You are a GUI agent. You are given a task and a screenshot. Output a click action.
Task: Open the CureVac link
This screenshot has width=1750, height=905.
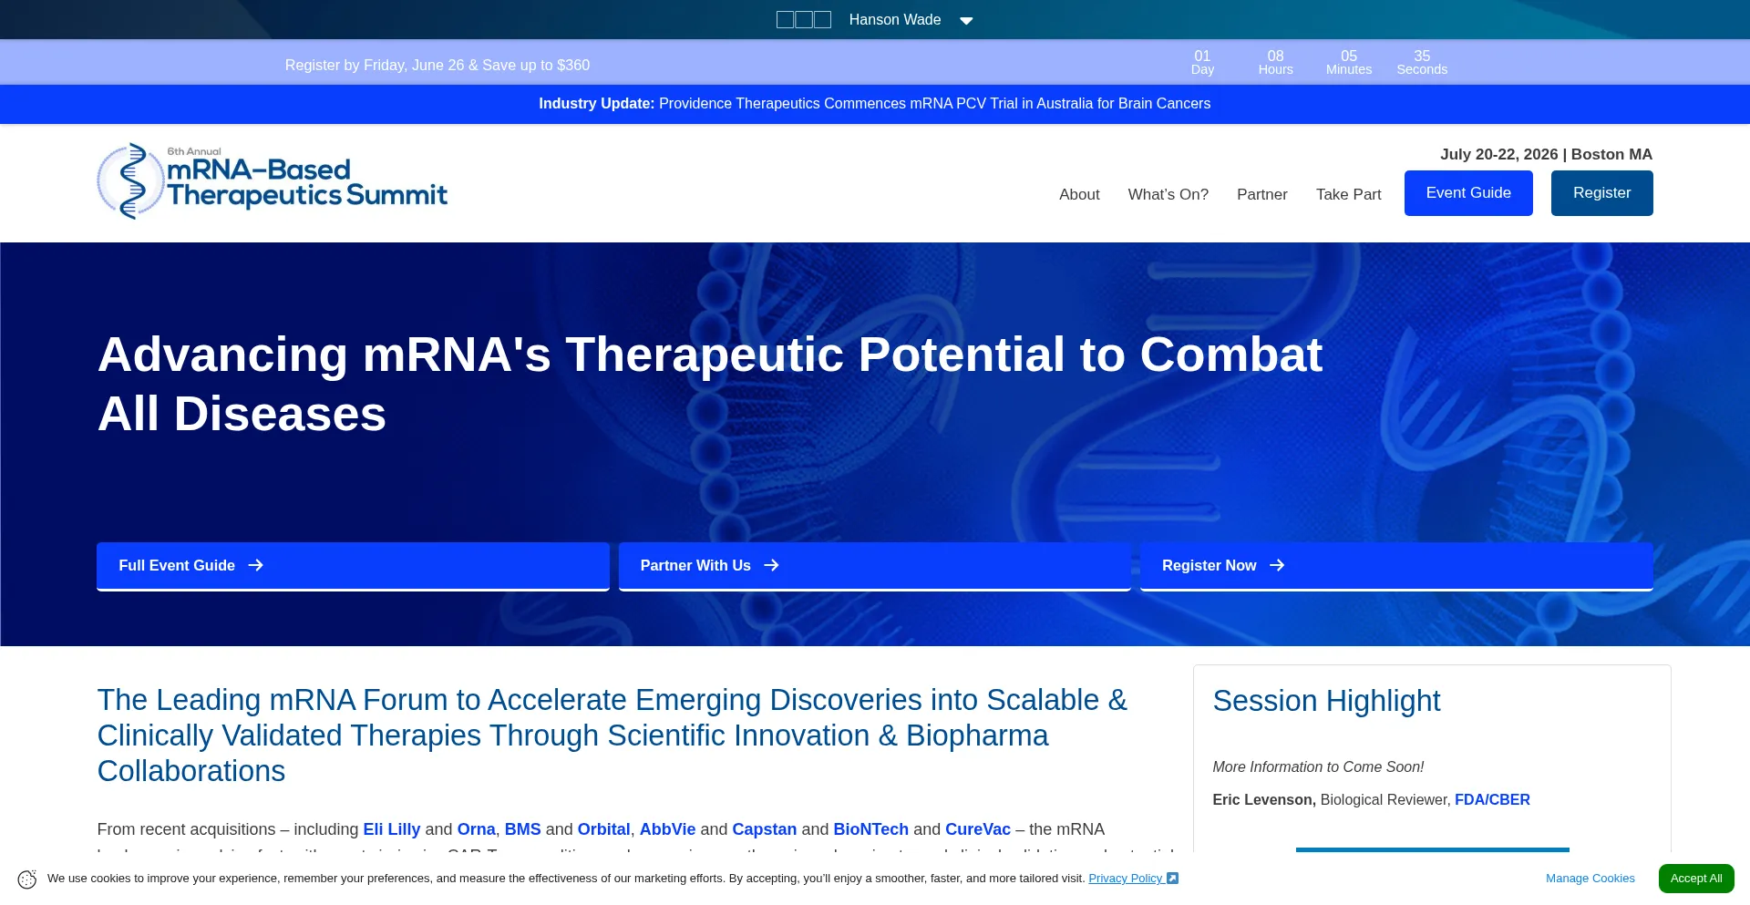point(978,829)
